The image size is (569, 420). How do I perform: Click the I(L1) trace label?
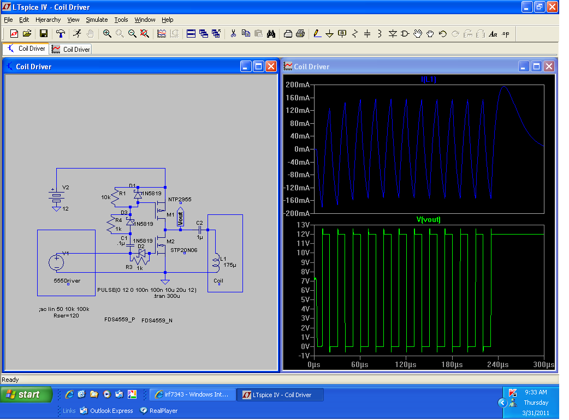[x=429, y=79]
